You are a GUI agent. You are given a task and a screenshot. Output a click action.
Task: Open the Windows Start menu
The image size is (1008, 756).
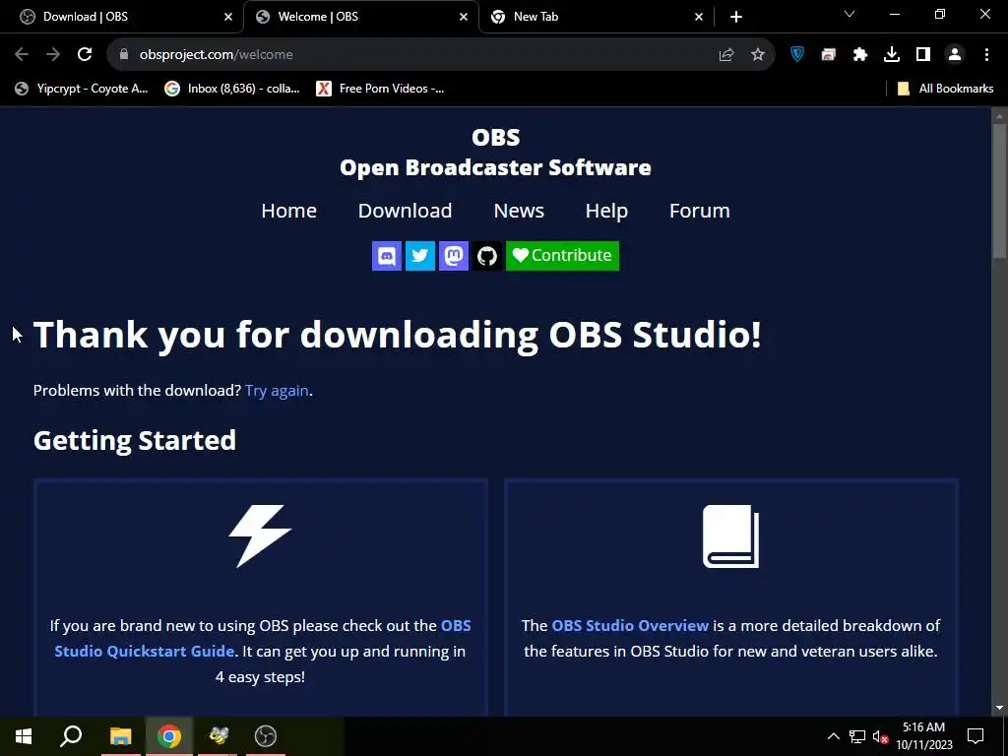tap(24, 736)
